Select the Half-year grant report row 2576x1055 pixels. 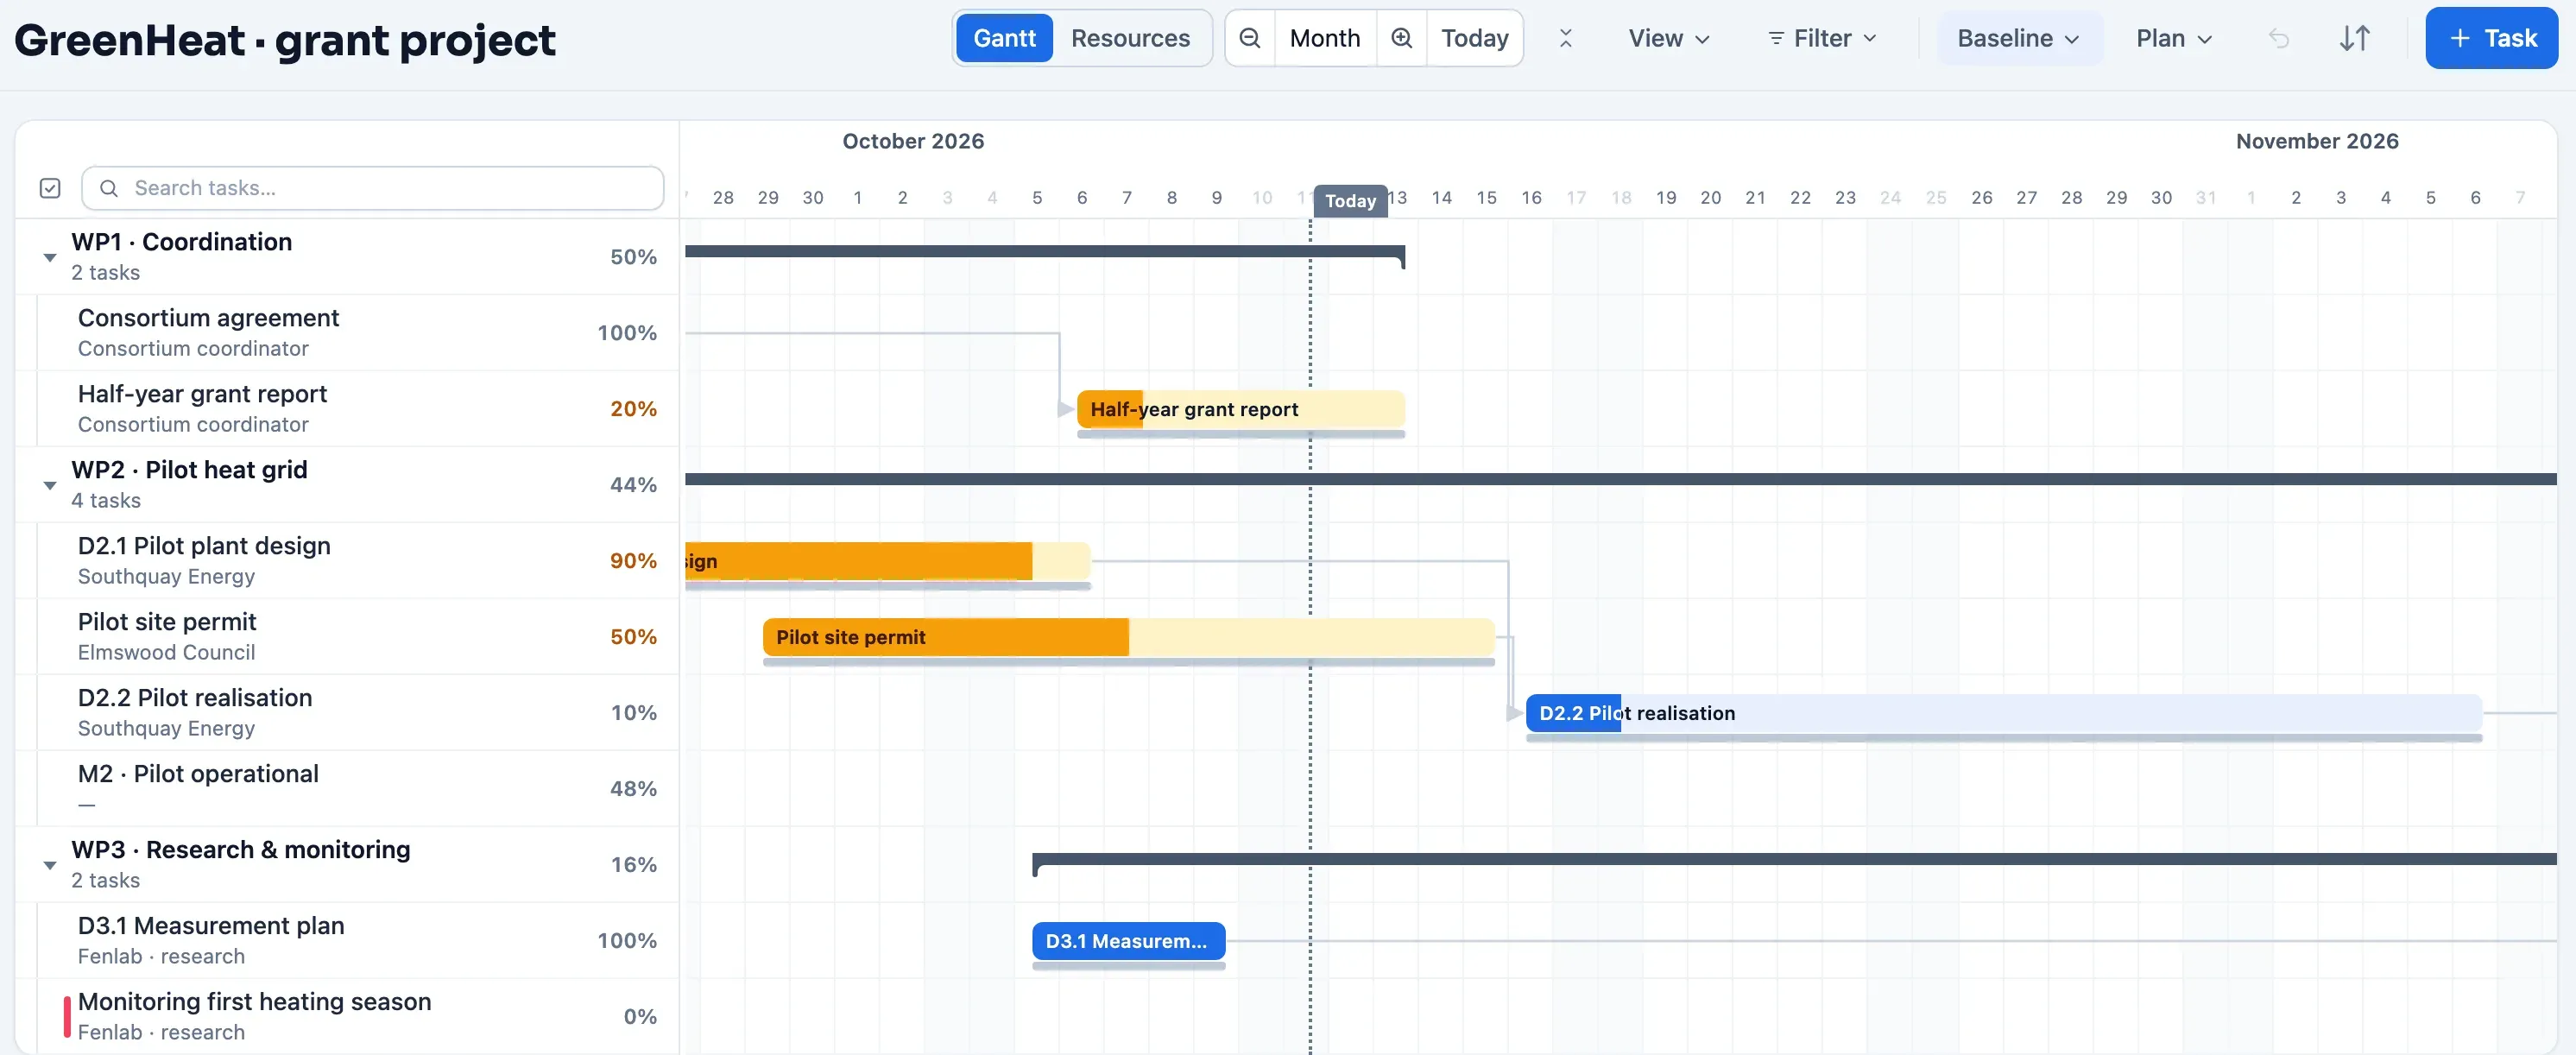pyautogui.click(x=347, y=409)
